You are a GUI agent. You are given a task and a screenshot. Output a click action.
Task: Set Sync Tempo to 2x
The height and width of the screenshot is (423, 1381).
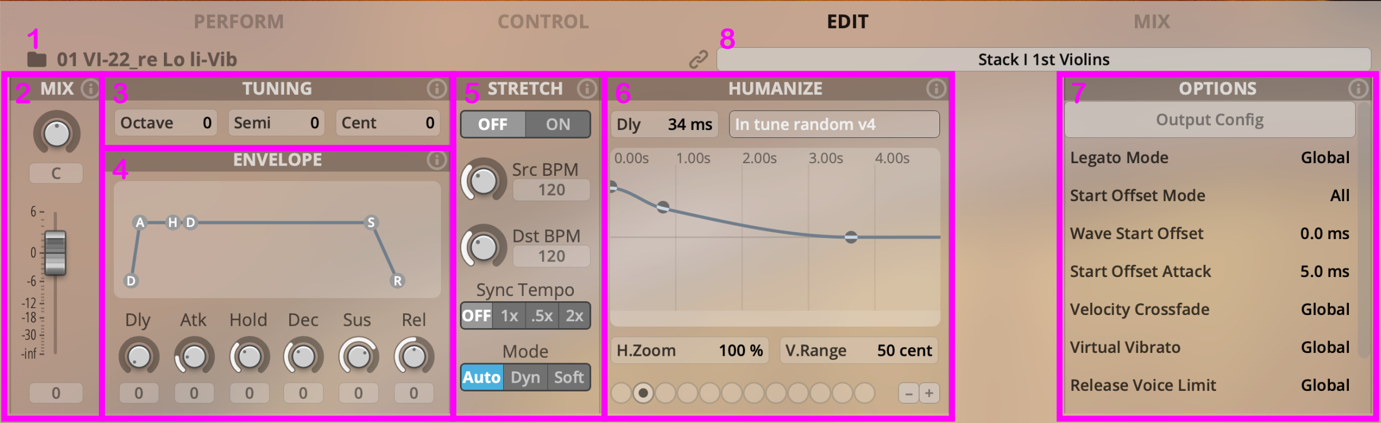[x=574, y=316]
